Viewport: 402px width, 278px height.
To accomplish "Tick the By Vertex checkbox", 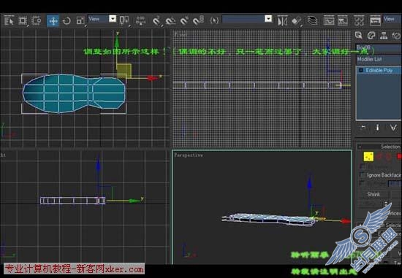I will (363, 166).
